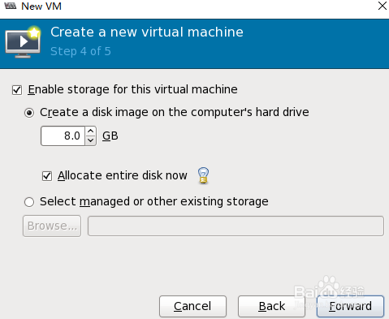
Task: Click the virt-manager icon in title bar
Action: [x=11, y=6]
